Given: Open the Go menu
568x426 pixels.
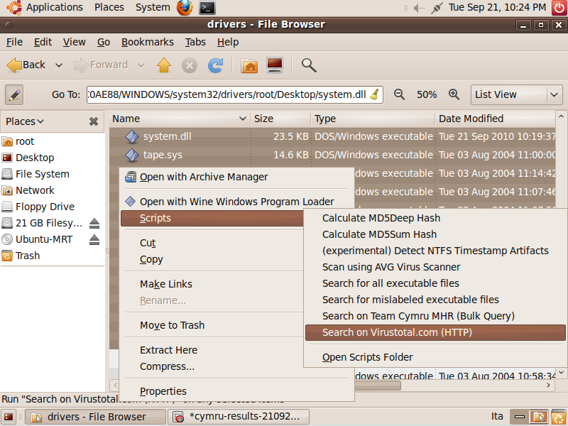Looking at the screenshot, I should pos(104,42).
